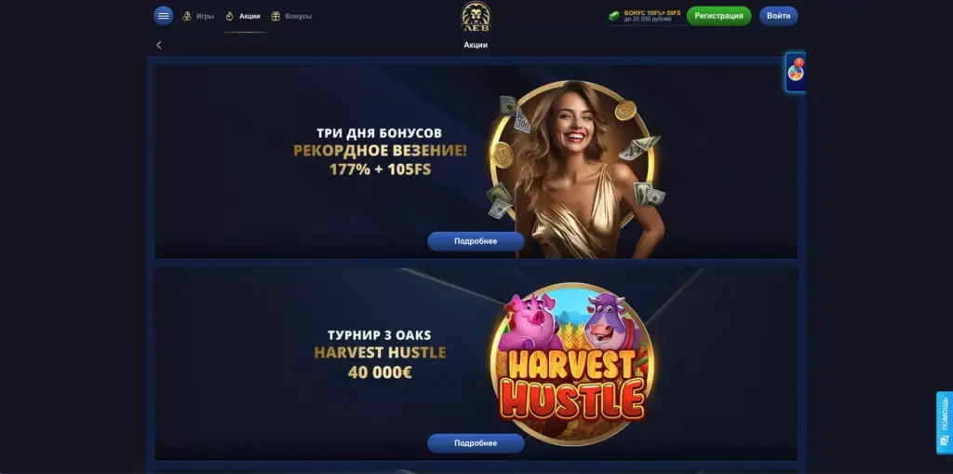Click the Турнир 3 Oaks banner text
The width and height of the screenshot is (953, 474).
click(380, 335)
